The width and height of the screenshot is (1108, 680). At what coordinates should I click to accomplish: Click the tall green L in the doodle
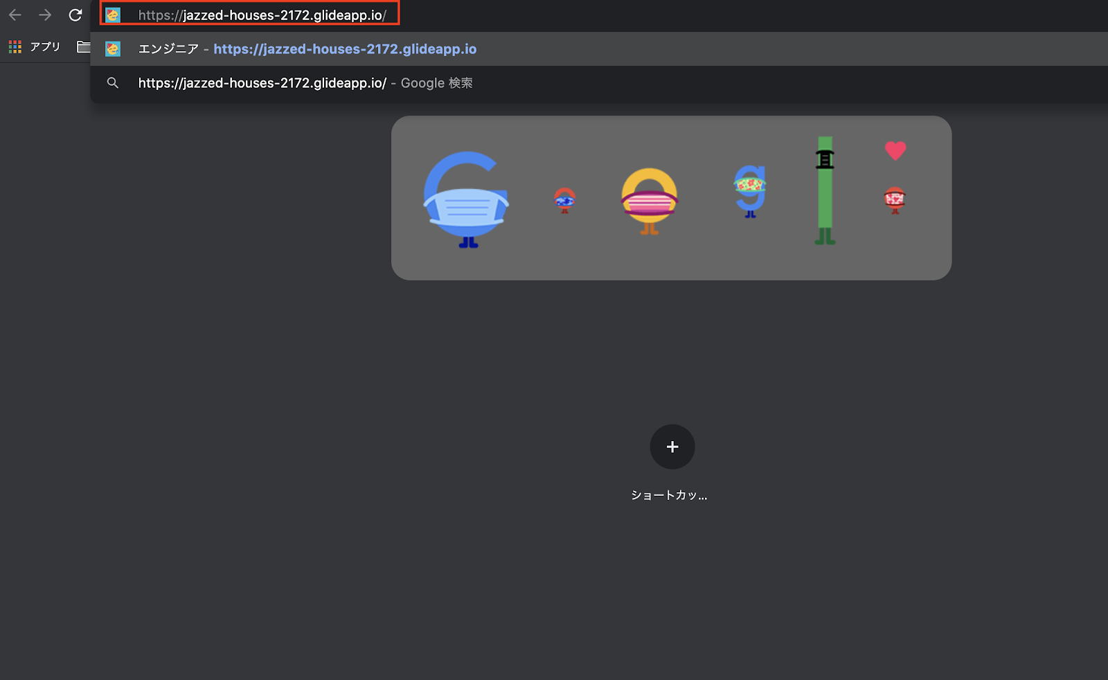(x=825, y=190)
